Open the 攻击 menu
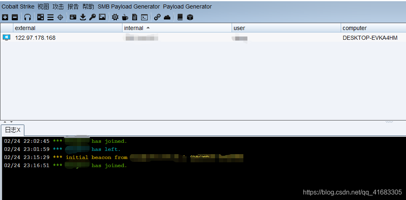Image resolution: width=406 pixels, height=200 pixels. [58, 6]
